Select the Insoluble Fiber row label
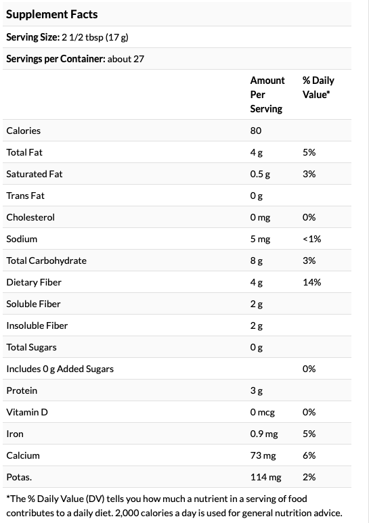This screenshot has width=369, height=523. 37,325
